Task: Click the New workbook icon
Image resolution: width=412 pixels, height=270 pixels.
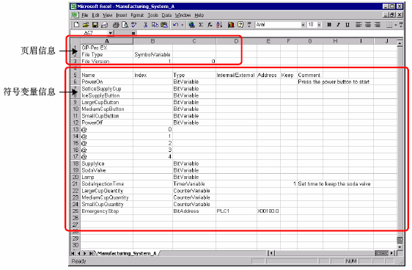Action: pos(76,25)
